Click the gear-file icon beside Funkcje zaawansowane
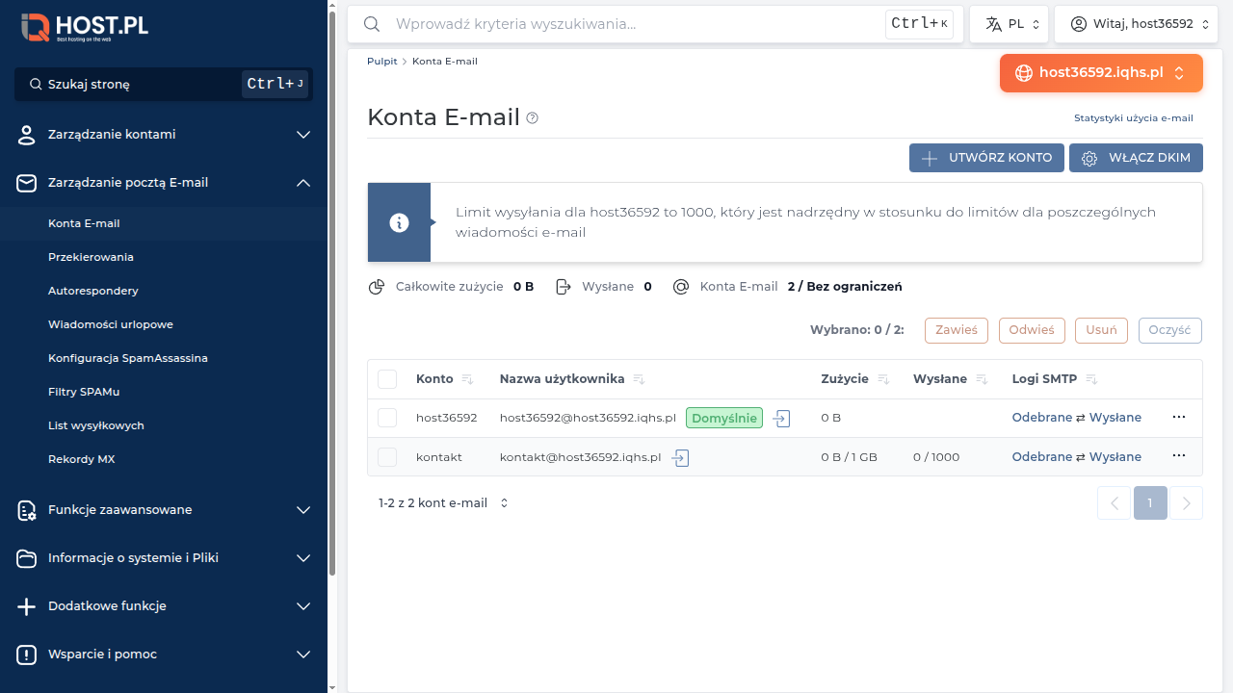The width and height of the screenshot is (1233, 693). [x=27, y=510]
